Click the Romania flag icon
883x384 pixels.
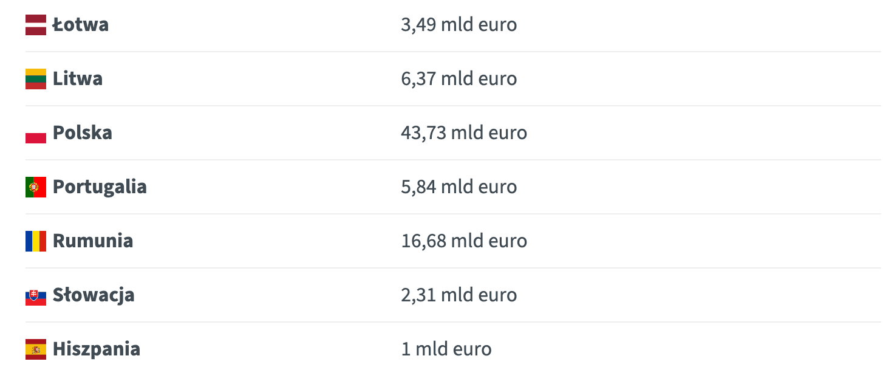point(36,241)
